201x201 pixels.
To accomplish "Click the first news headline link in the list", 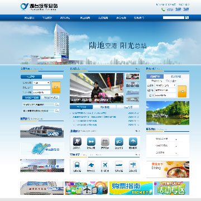I will [89, 113].
